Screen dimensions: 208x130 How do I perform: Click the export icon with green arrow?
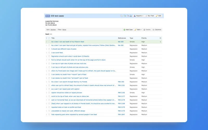(x=125, y=16)
